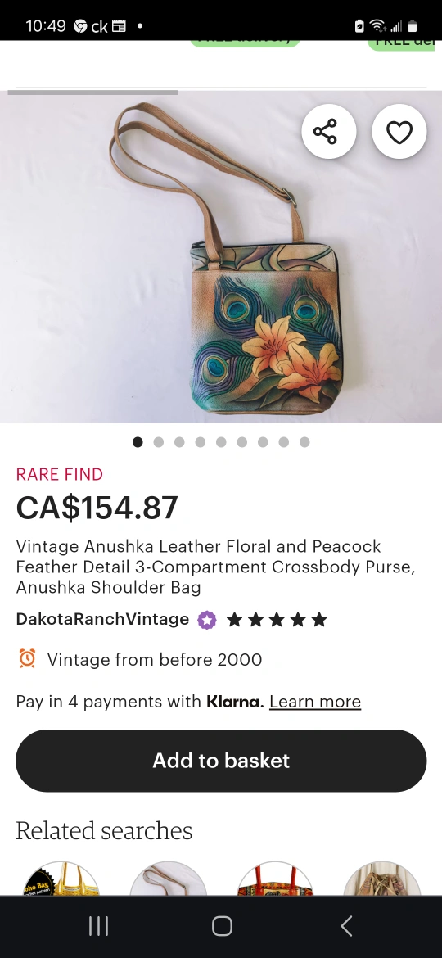
Task: Select the second image carousel dot
Action: click(x=159, y=441)
